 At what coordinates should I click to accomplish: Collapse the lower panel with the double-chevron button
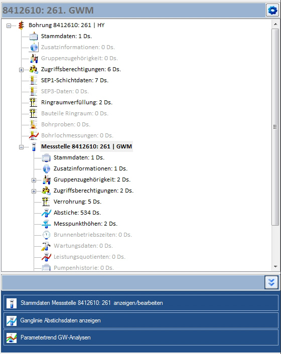pos(271,282)
